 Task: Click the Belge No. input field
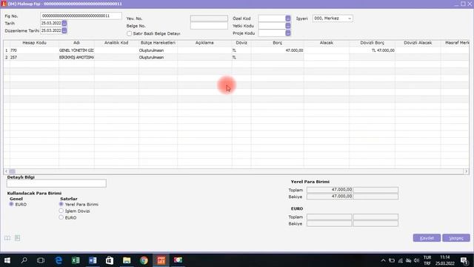(209, 26)
